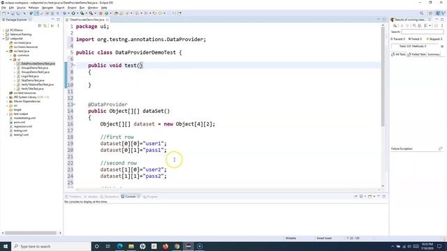Image resolution: width=447 pixels, height=251 pixels.
Task: Launch Debug via the bug icon
Action: tap(65, 13)
